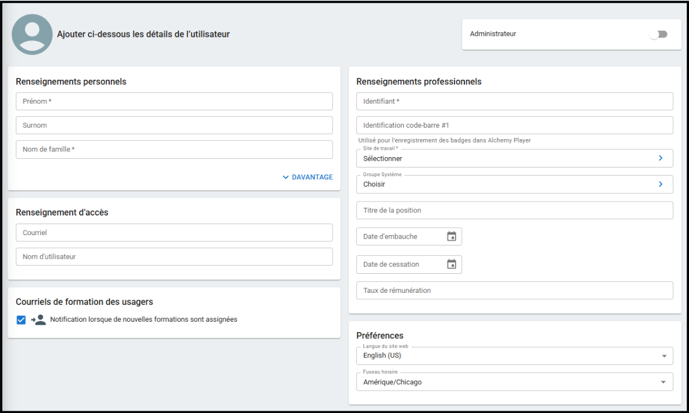The width and height of the screenshot is (689, 413).
Task: Toggle the Administrateur switch
Action: tap(659, 34)
